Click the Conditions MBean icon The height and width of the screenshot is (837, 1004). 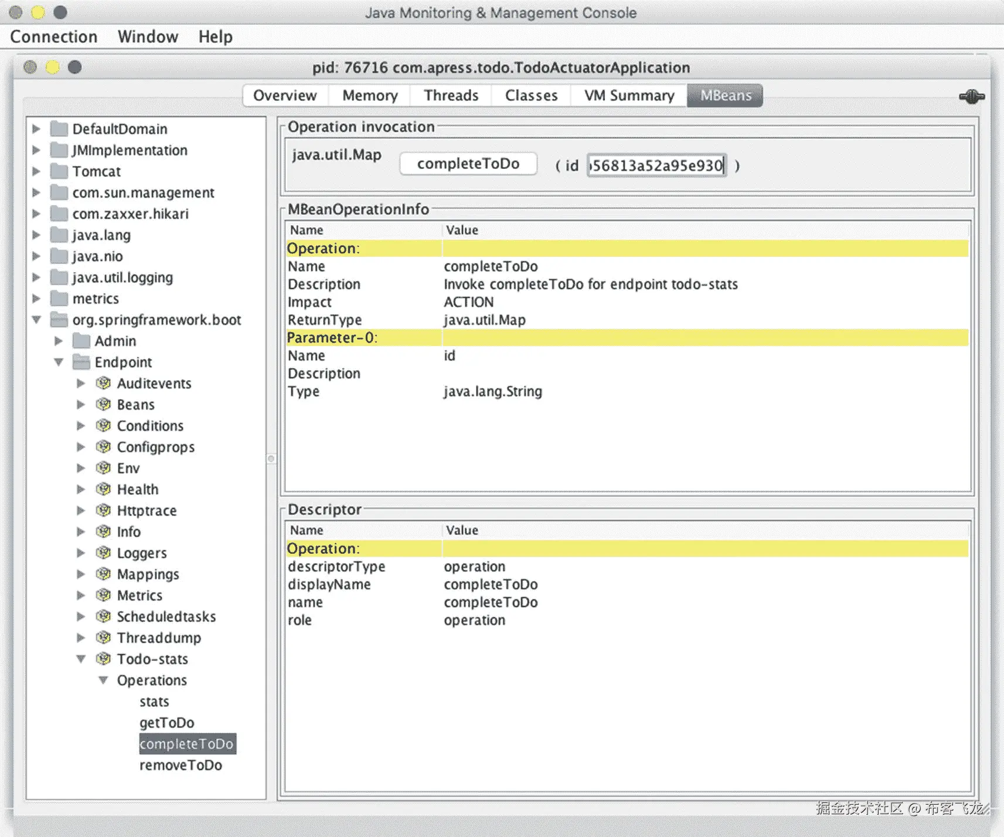click(x=103, y=425)
